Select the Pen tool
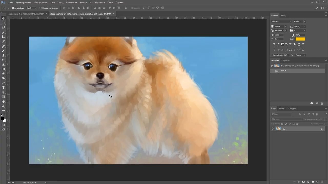 pyautogui.click(x=3, y=83)
